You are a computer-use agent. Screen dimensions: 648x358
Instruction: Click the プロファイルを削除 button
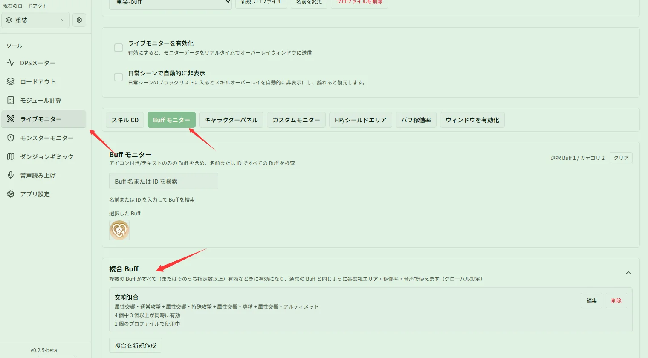click(359, 3)
